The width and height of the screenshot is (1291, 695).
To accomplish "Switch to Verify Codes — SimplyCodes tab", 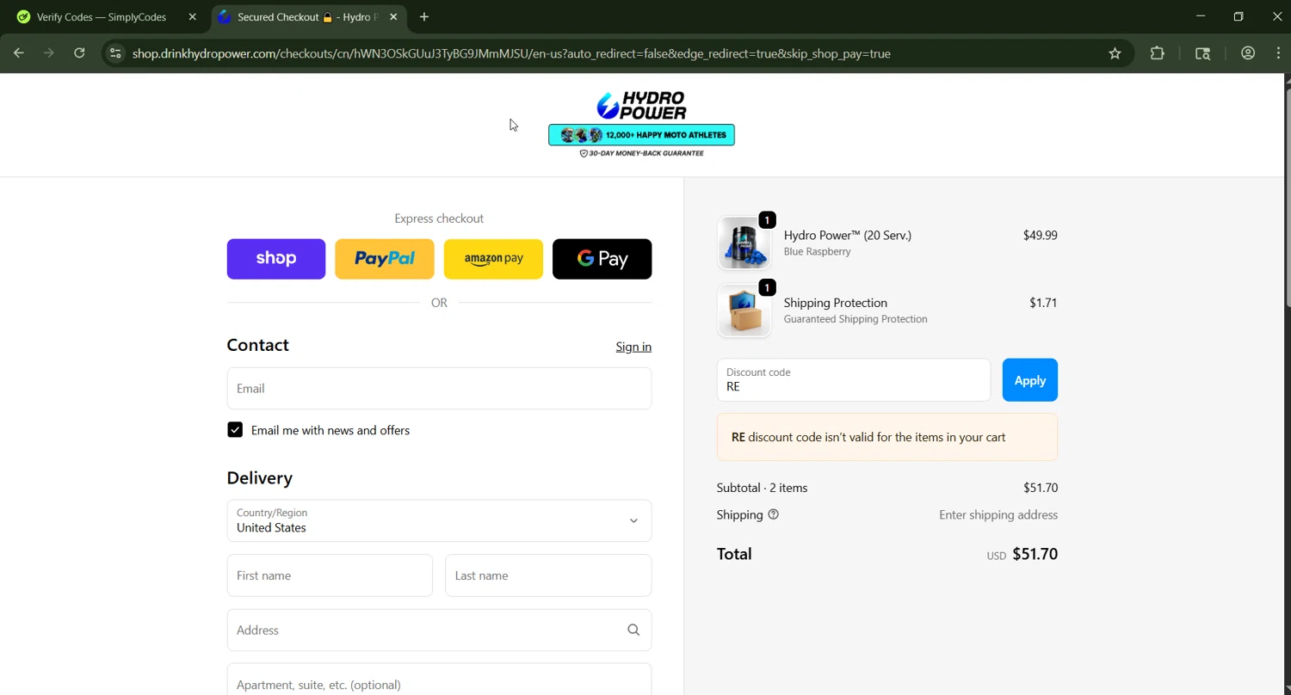I will point(102,17).
